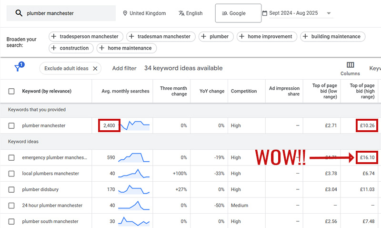
Task: Click the calendar icon beside date range
Action: (265, 13)
